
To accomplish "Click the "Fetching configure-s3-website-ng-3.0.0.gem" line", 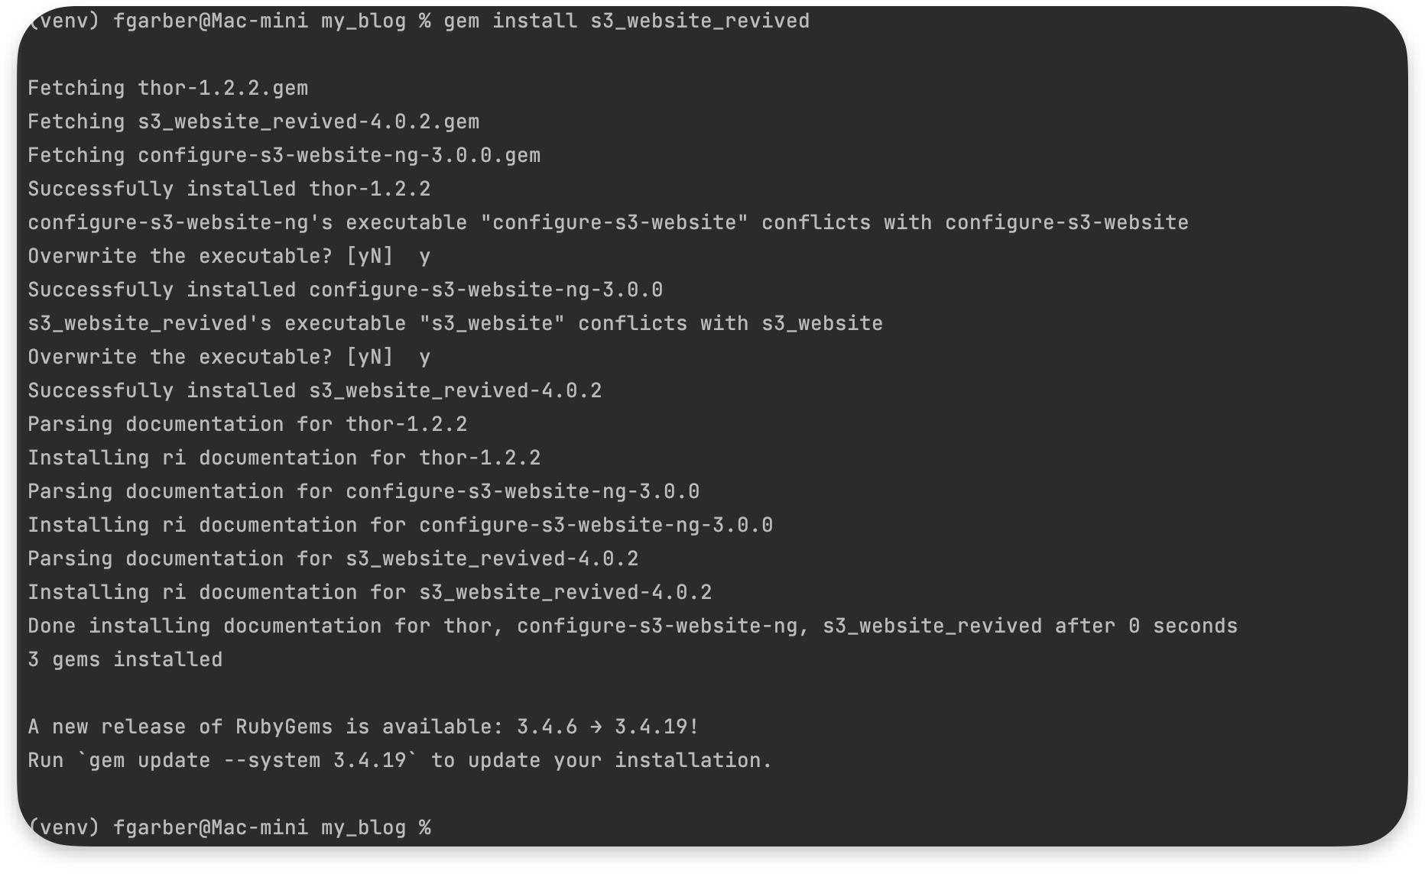I will tap(284, 156).
